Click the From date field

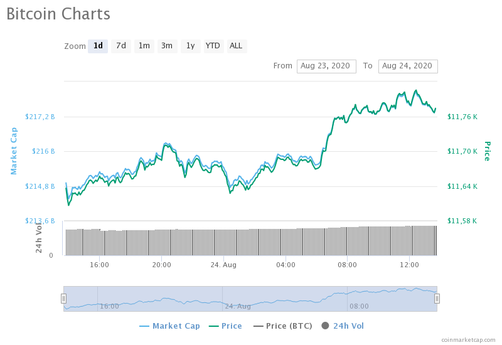(326, 66)
